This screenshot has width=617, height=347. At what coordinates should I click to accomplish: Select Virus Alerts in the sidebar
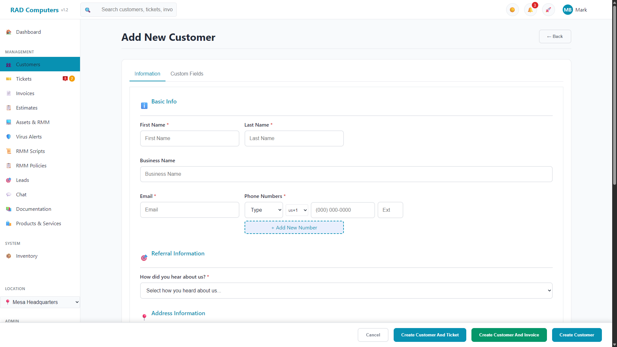click(x=29, y=137)
